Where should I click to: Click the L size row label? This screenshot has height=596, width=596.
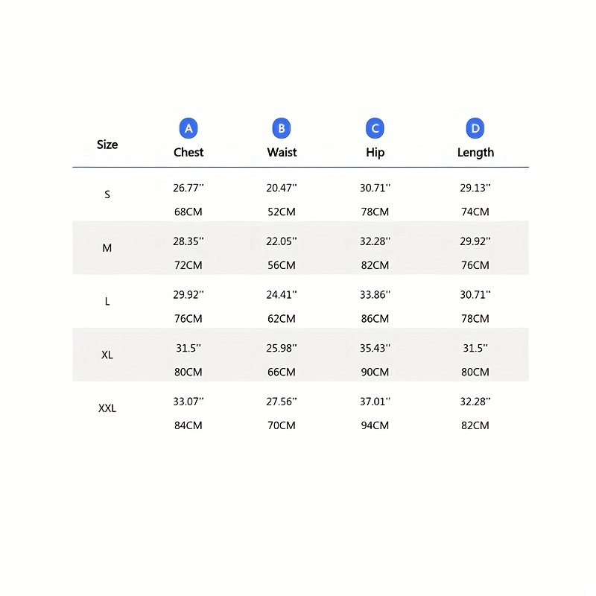[x=107, y=302]
